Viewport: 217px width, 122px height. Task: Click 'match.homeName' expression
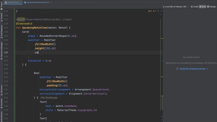(66, 106)
